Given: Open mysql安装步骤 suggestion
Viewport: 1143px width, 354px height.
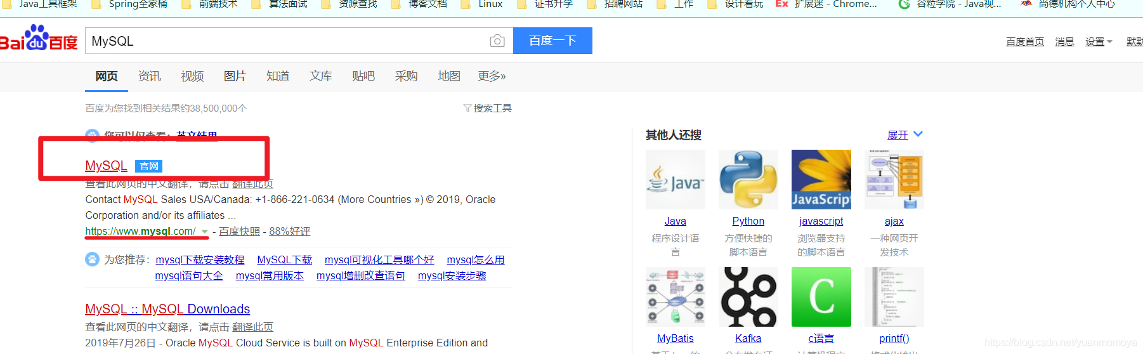Looking at the screenshot, I should (452, 276).
